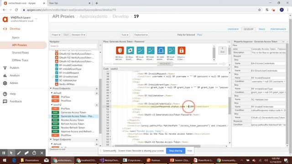Pause the Screencastify recording
Viewport: 292px width, 164px height.
[x=4, y=153]
